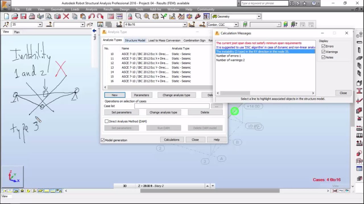Click the node selection icon beside 35 field
The height and width of the screenshot is (204, 364).
coord(6,24)
